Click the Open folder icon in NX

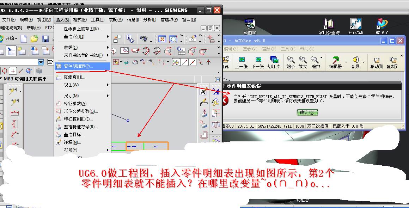tap(35, 38)
